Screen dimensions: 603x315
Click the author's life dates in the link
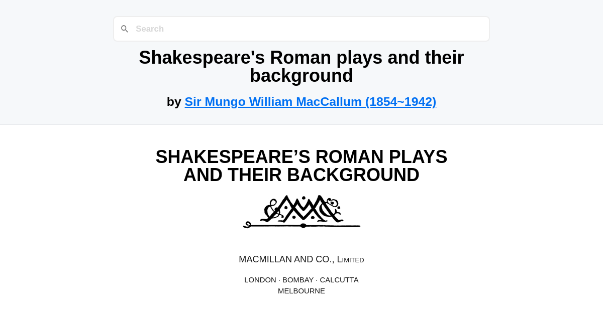[x=400, y=101]
